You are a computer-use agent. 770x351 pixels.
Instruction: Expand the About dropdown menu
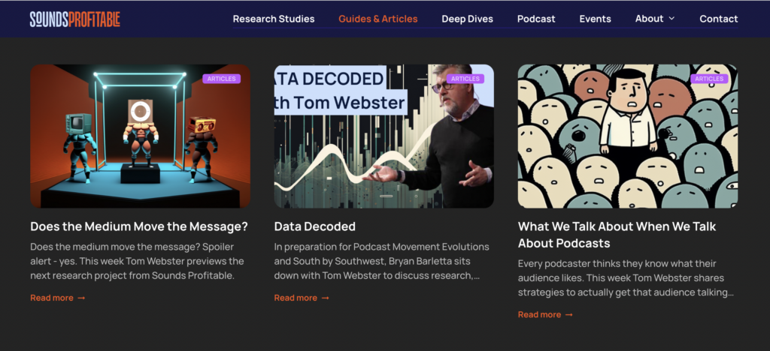(655, 19)
